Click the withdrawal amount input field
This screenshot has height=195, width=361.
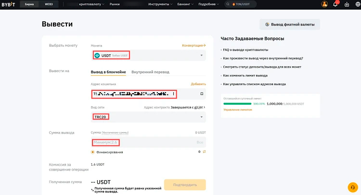pyautogui.click(x=148, y=142)
